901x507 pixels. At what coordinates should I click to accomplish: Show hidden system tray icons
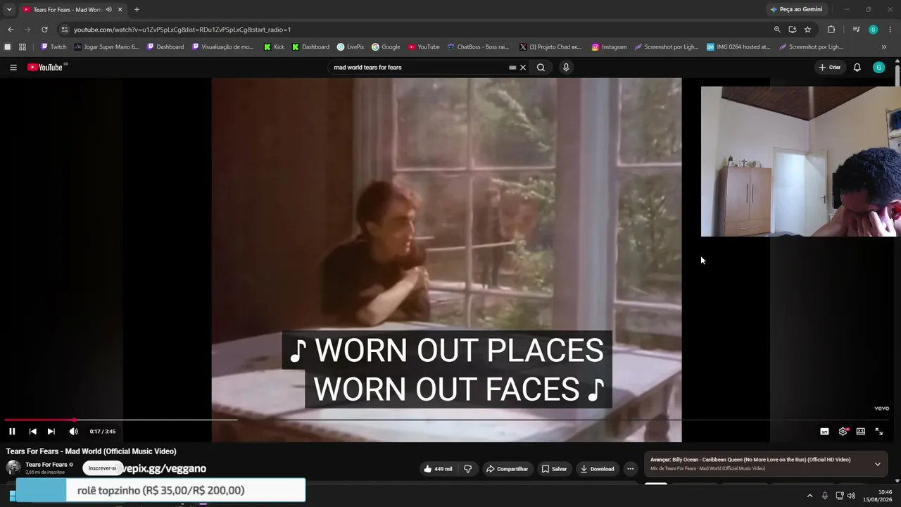809,496
